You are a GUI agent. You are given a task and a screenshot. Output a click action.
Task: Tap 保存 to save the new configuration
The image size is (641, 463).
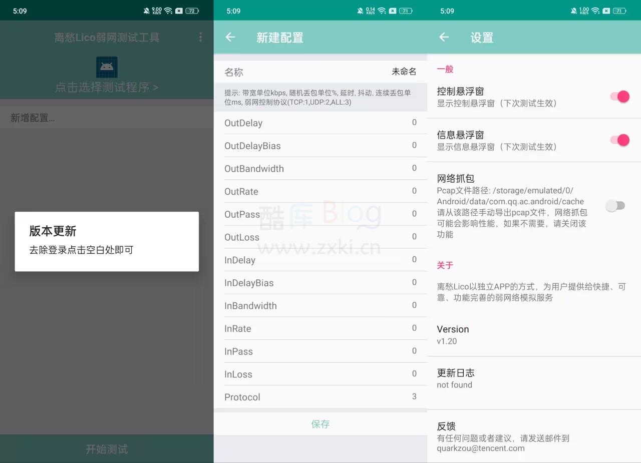[x=320, y=423]
